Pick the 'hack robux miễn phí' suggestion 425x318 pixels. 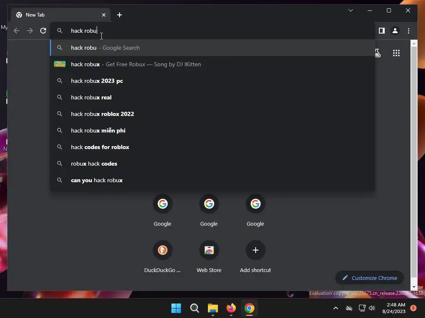point(212,130)
